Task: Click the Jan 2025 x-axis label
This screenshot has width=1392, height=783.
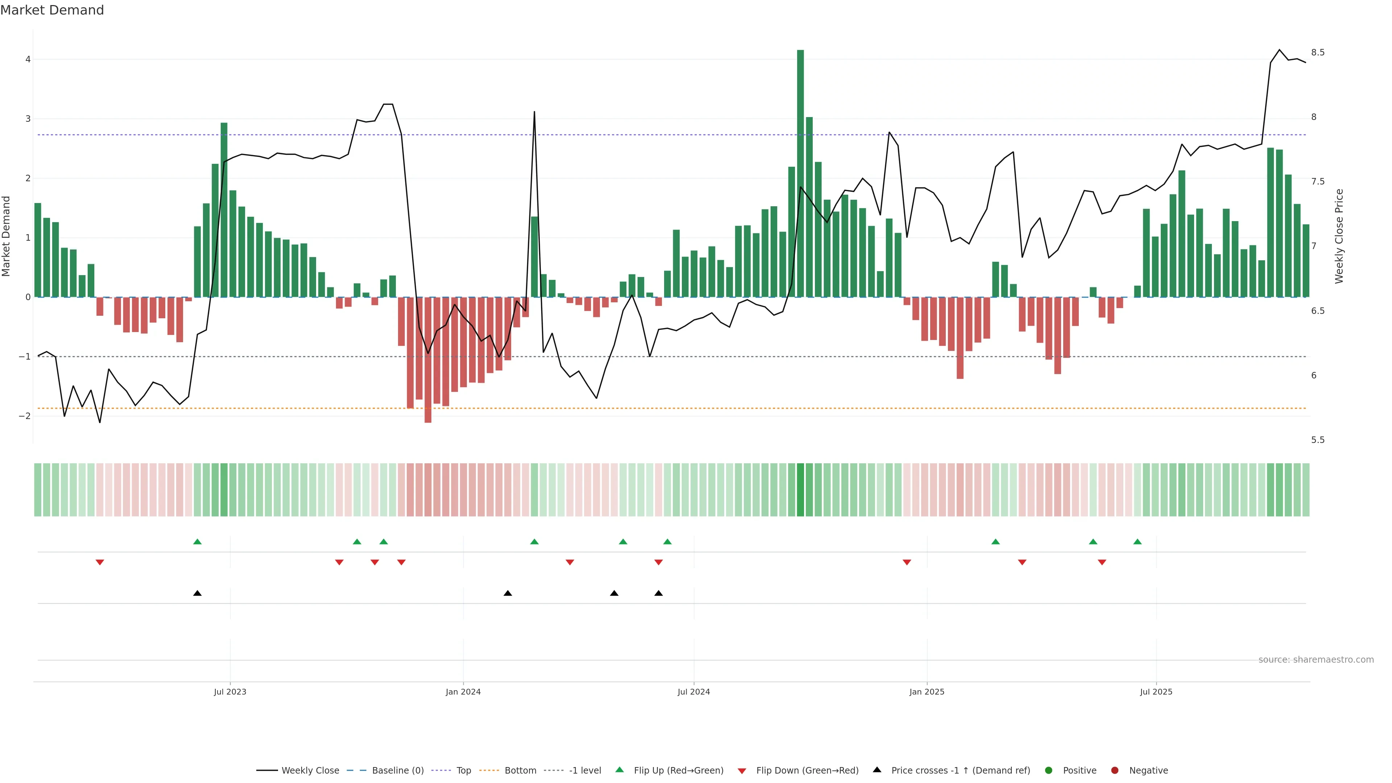Action: point(927,692)
